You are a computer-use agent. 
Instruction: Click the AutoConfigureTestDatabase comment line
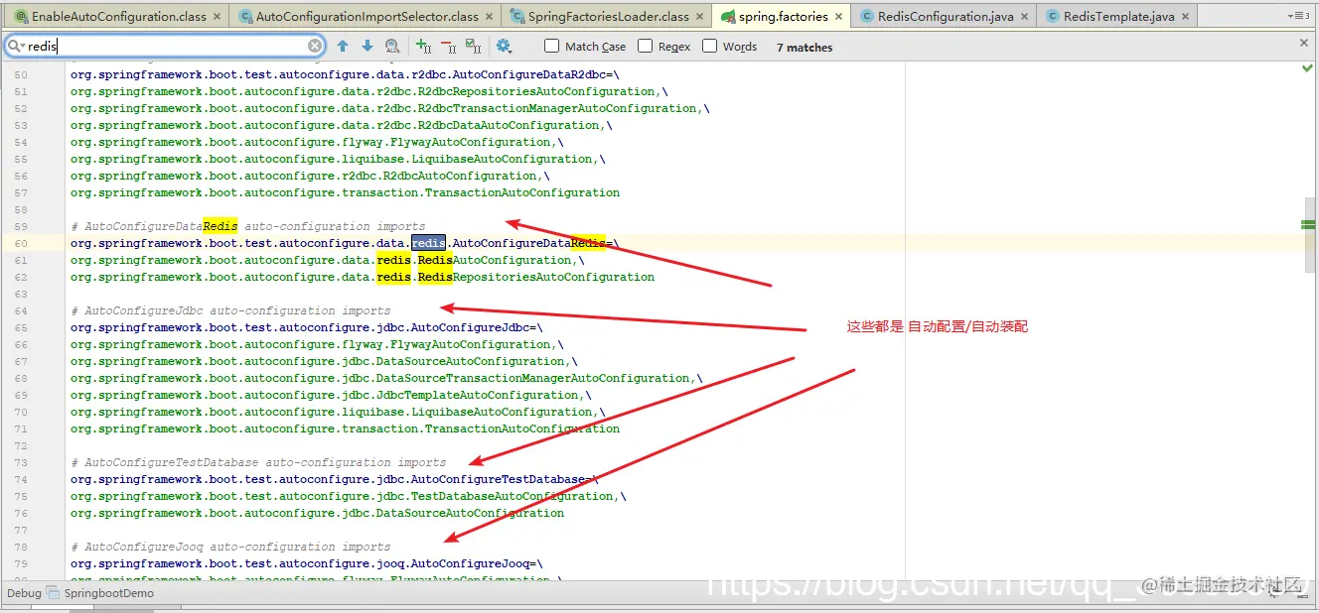pos(258,462)
